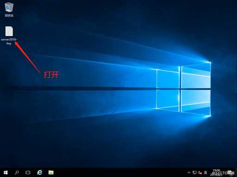Open Task View from the taskbar
Screen dimensions: 237x177
pos(28,172)
